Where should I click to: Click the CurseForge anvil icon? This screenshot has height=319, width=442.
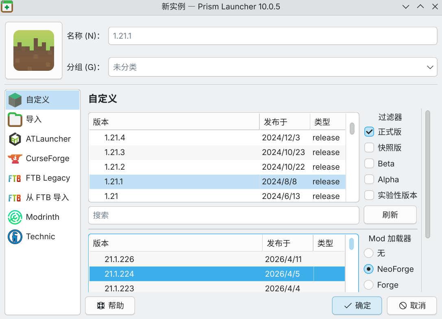[x=15, y=159]
